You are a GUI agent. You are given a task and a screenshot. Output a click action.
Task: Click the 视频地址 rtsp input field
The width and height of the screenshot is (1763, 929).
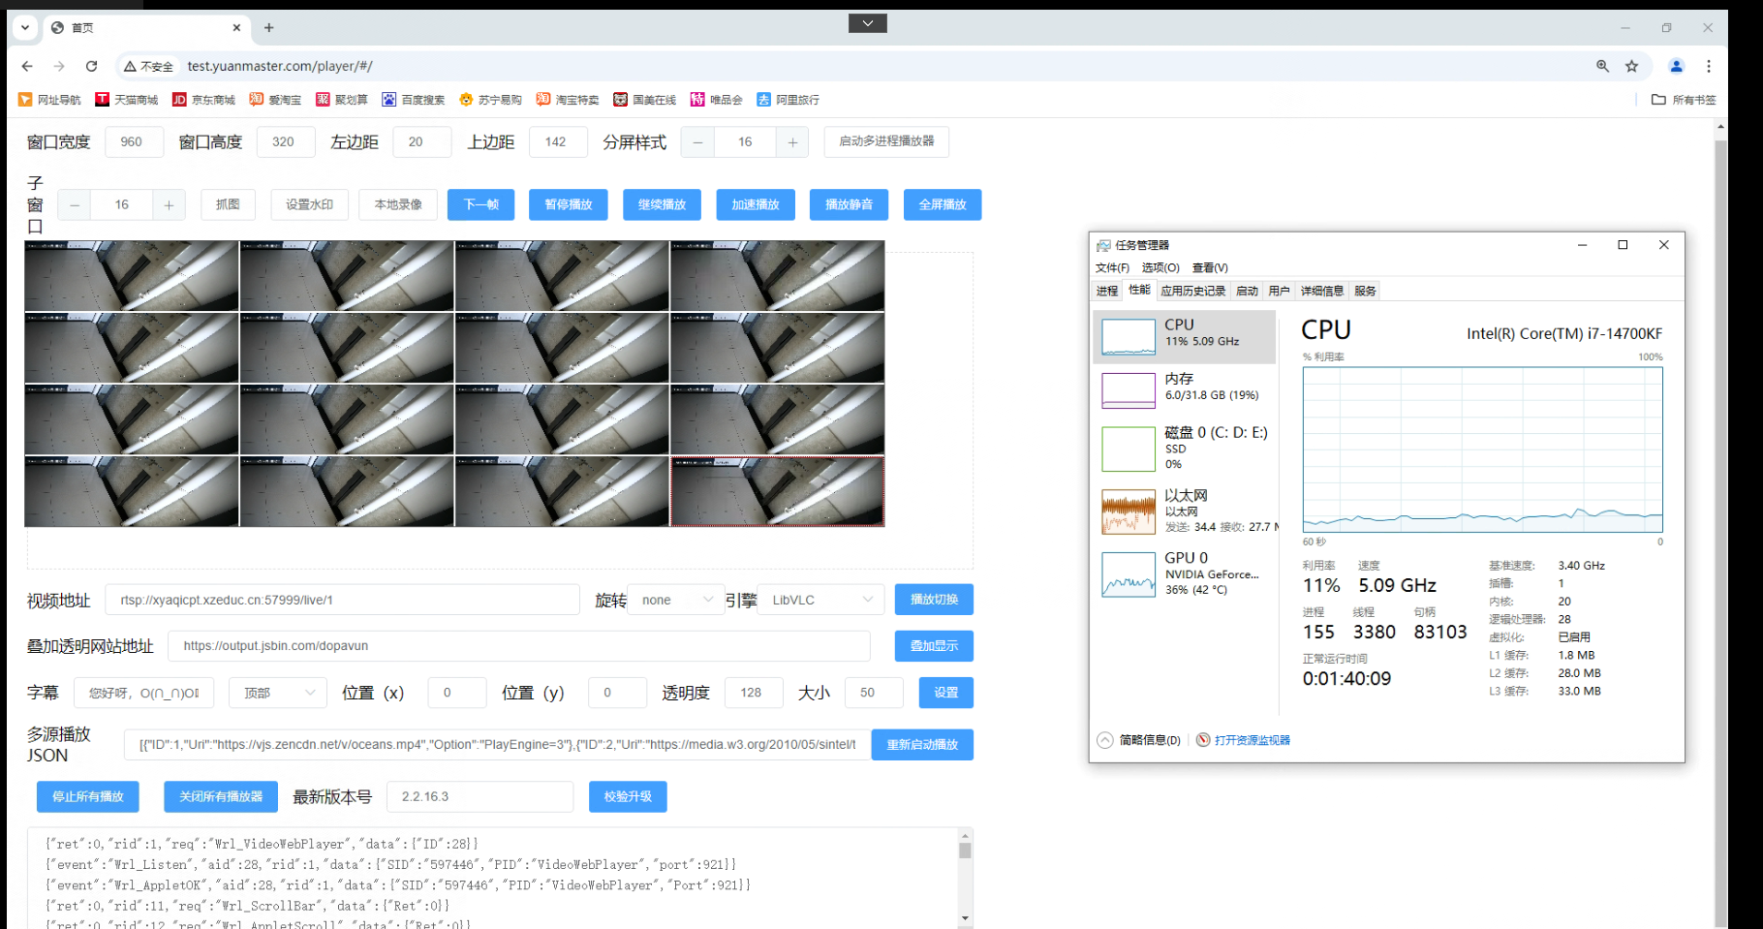coord(342,600)
